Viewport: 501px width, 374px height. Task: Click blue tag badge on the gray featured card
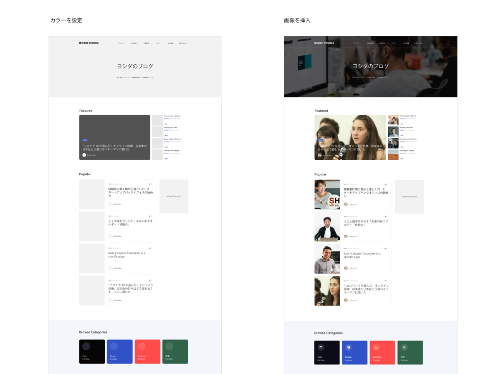(85, 140)
